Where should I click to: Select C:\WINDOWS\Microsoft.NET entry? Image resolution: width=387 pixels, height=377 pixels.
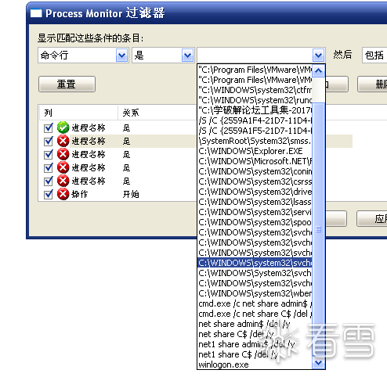tap(255, 161)
